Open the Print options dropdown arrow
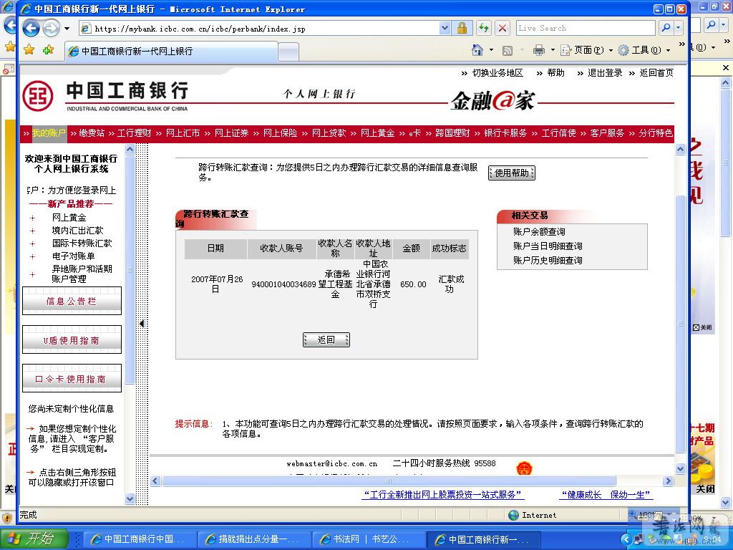Screen dimensions: 733x550 click(553, 50)
